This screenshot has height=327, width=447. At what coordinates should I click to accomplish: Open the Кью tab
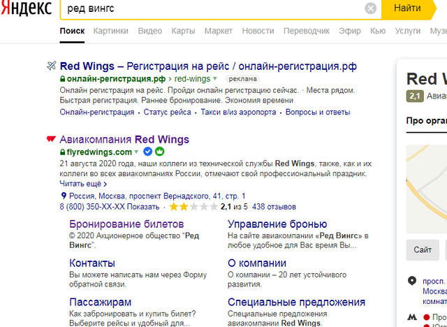click(378, 31)
